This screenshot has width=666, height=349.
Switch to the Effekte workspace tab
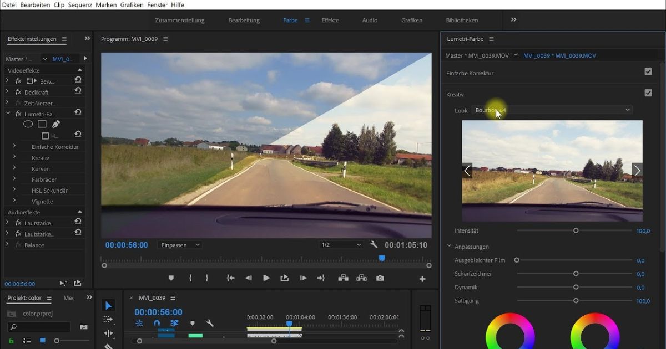(330, 20)
